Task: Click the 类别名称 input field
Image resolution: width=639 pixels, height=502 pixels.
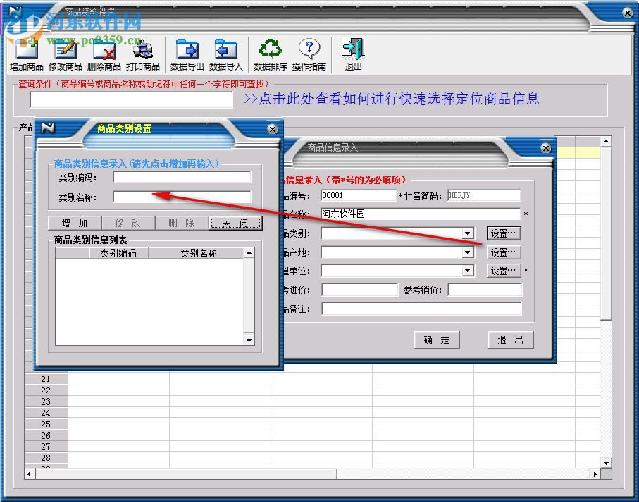Action: click(182, 197)
